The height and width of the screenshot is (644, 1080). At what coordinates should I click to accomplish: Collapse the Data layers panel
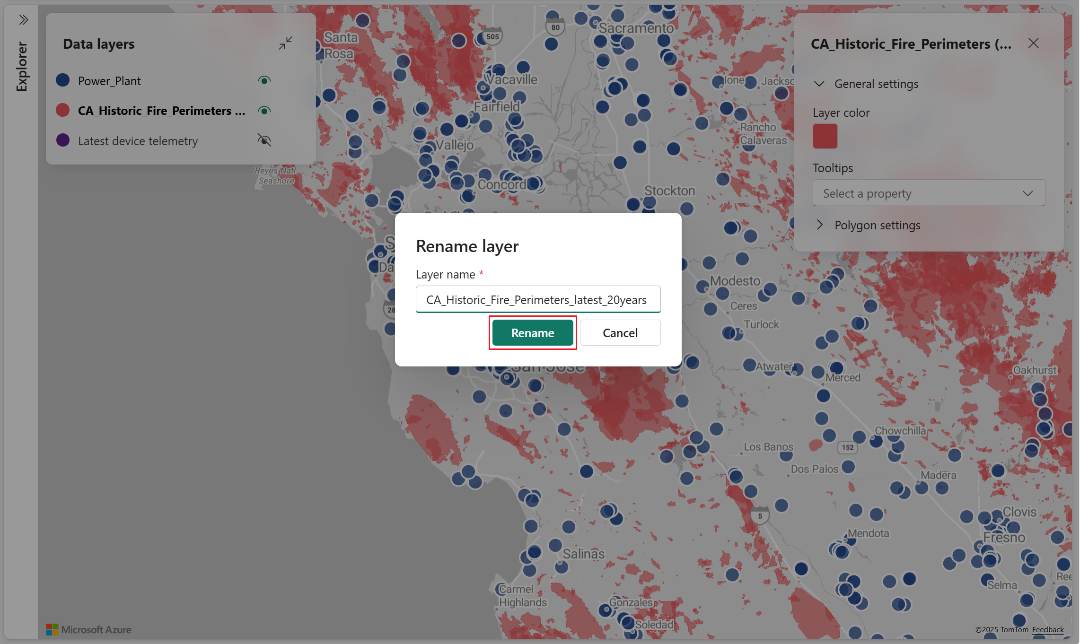(285, 43)
